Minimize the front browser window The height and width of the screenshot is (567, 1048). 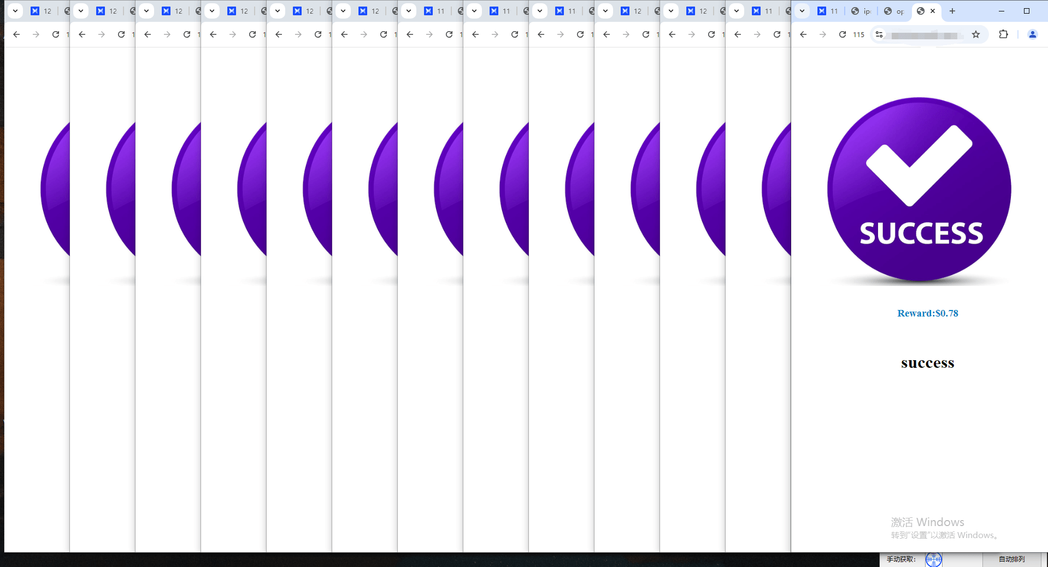click(x=1002, y=11)
